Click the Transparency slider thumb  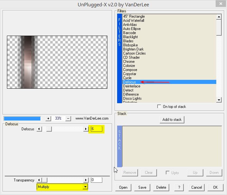tap(45, 180)
